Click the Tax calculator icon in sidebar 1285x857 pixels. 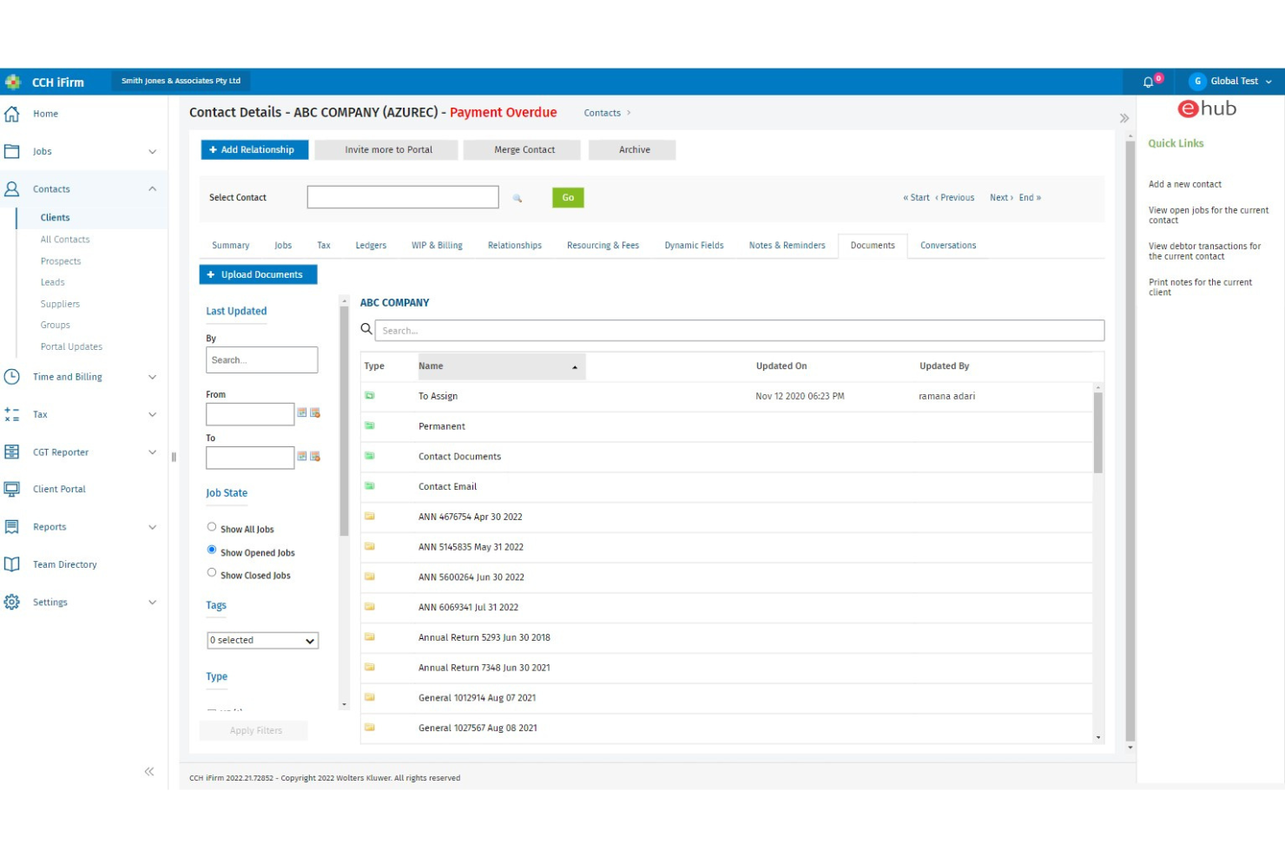(12, 414)
